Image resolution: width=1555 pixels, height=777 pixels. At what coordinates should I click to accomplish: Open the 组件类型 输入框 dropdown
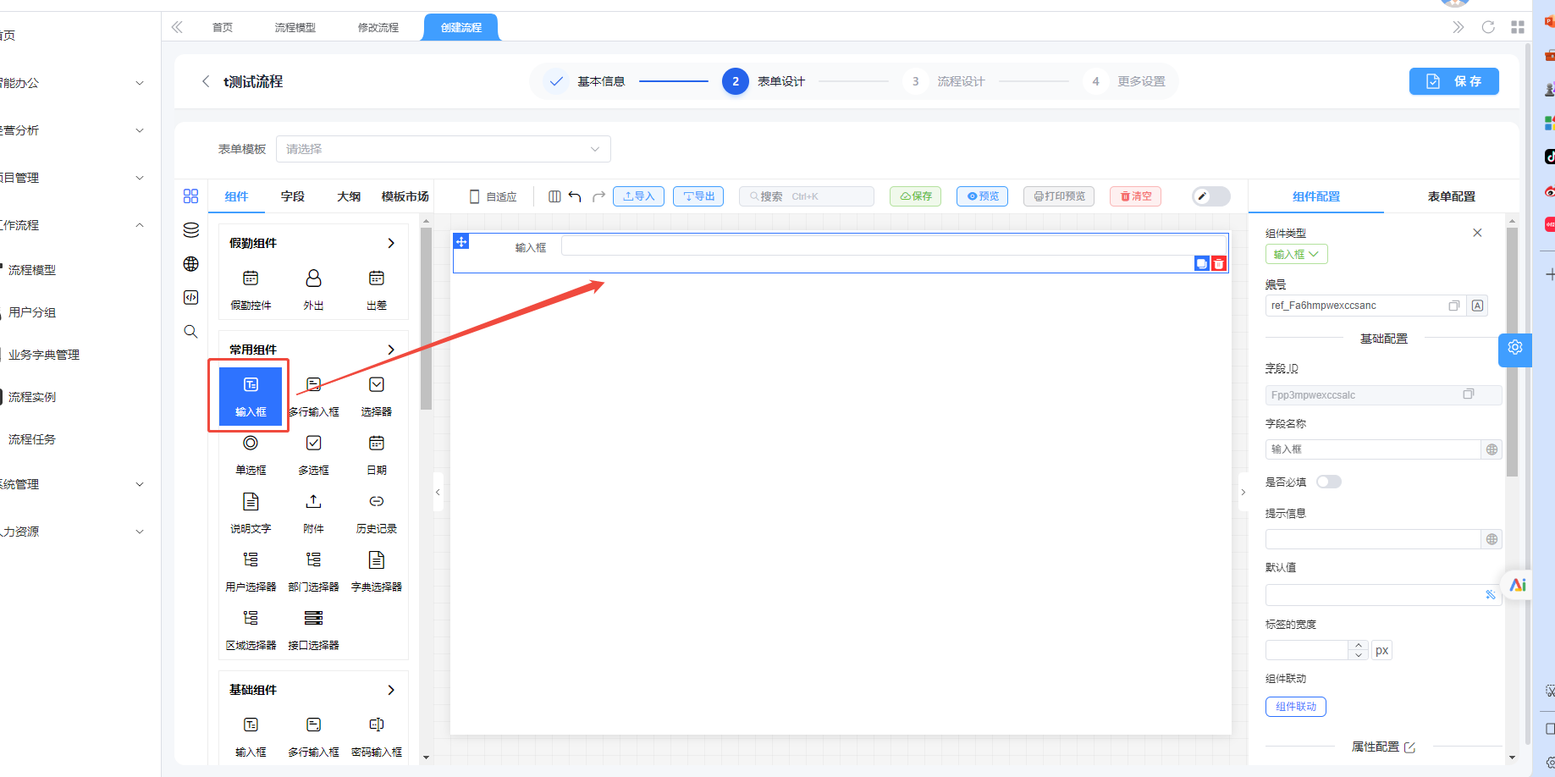(1296, 254)
